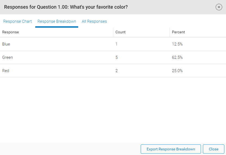Select the Response Breakdown tab

coord(57,21)
